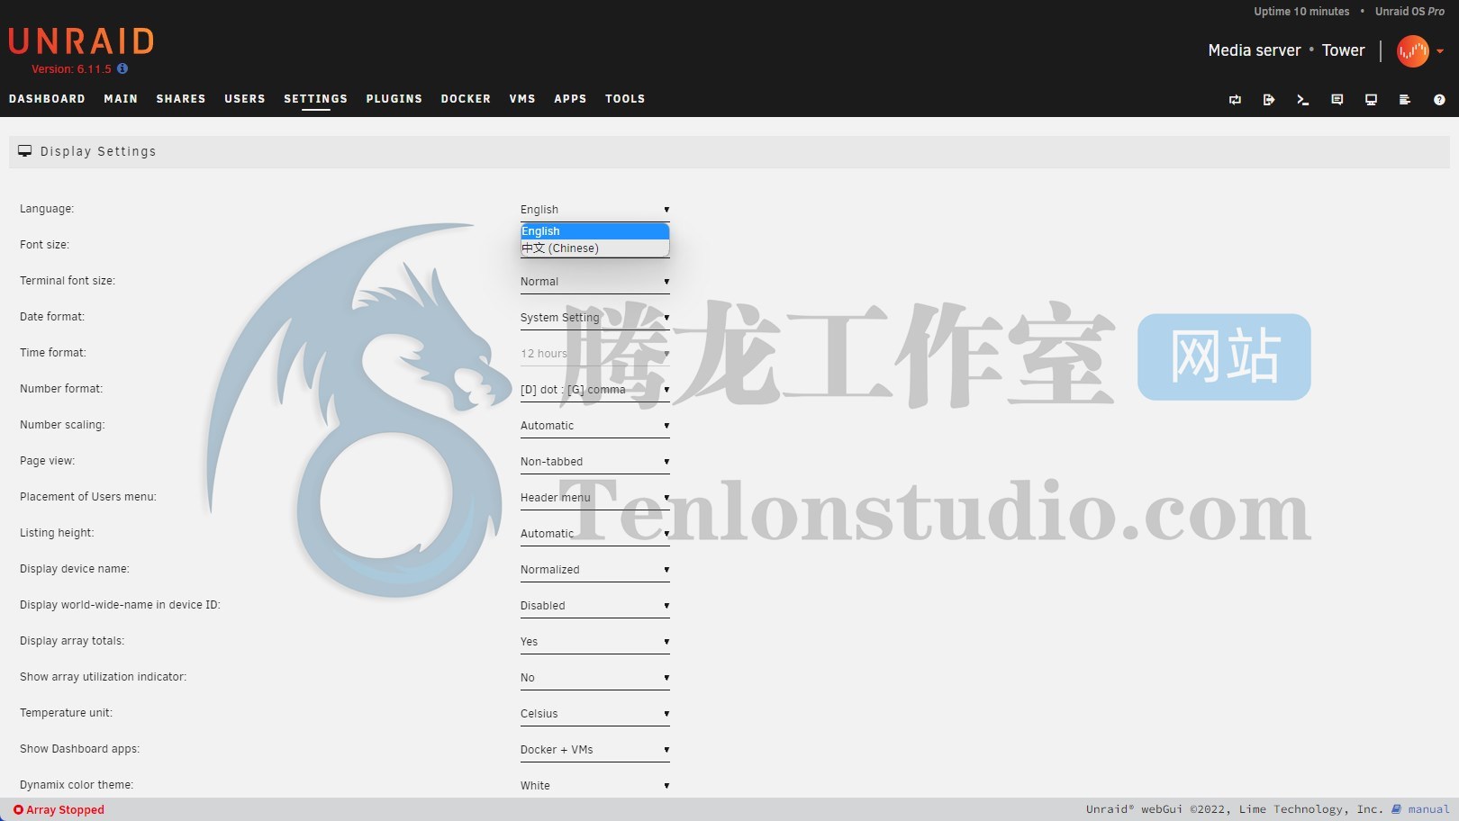
Task: Open Page view dropdown set to Non-tabbed
Action: tap(594, 462)
